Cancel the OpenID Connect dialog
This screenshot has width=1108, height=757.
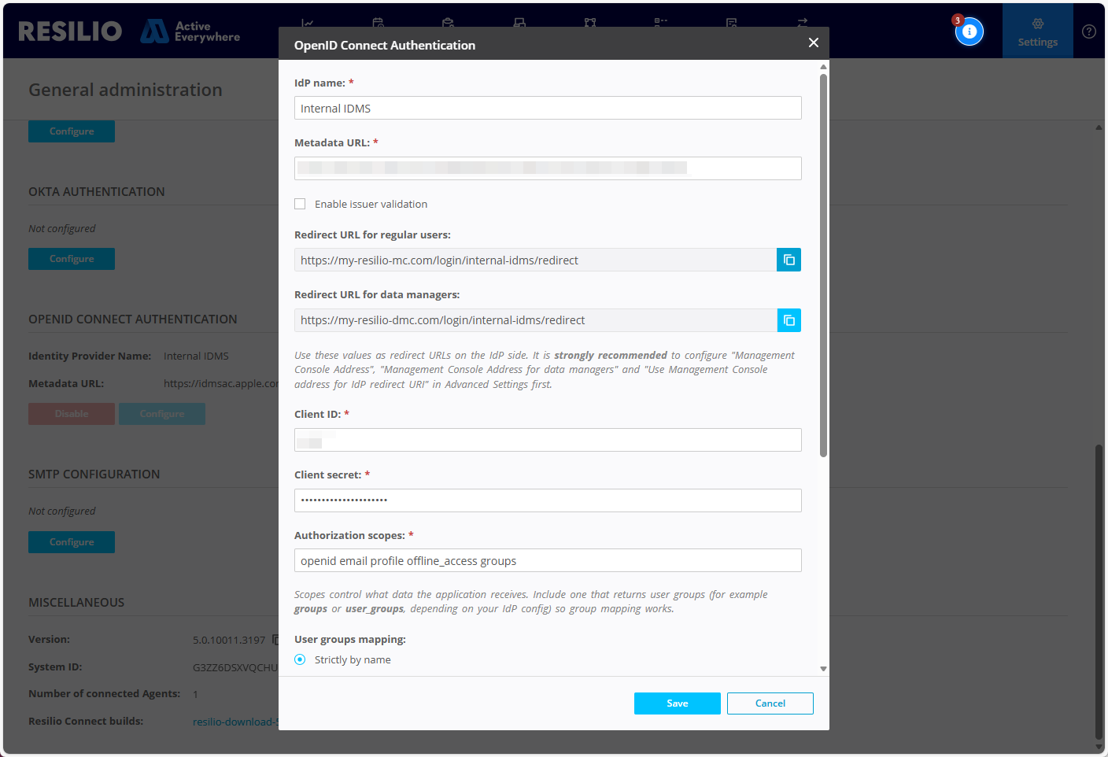(x=770, y=703)
